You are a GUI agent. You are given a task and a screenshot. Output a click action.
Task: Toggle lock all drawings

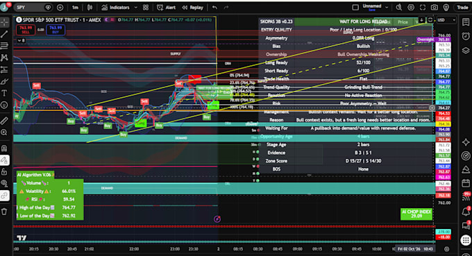click(4, 172)
